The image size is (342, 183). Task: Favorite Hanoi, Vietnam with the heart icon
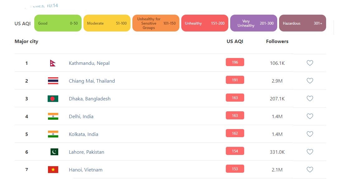tap(310, 170)
